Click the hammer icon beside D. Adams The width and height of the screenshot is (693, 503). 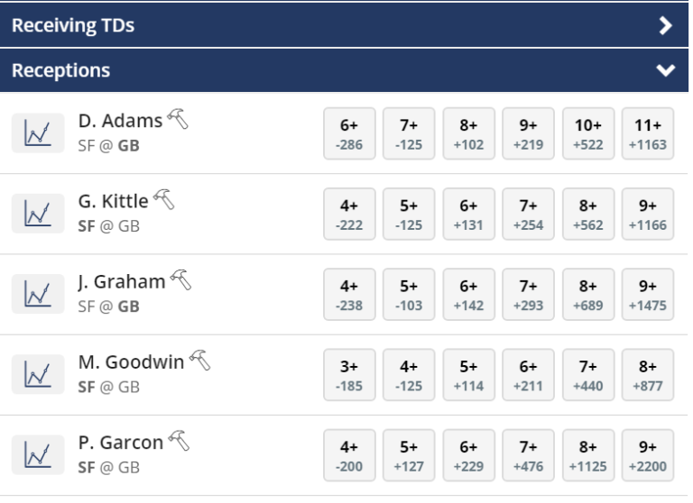[x=178, y=119]
